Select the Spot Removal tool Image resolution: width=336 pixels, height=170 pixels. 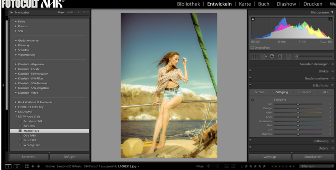pyautogui.click(x=264, y=57)
